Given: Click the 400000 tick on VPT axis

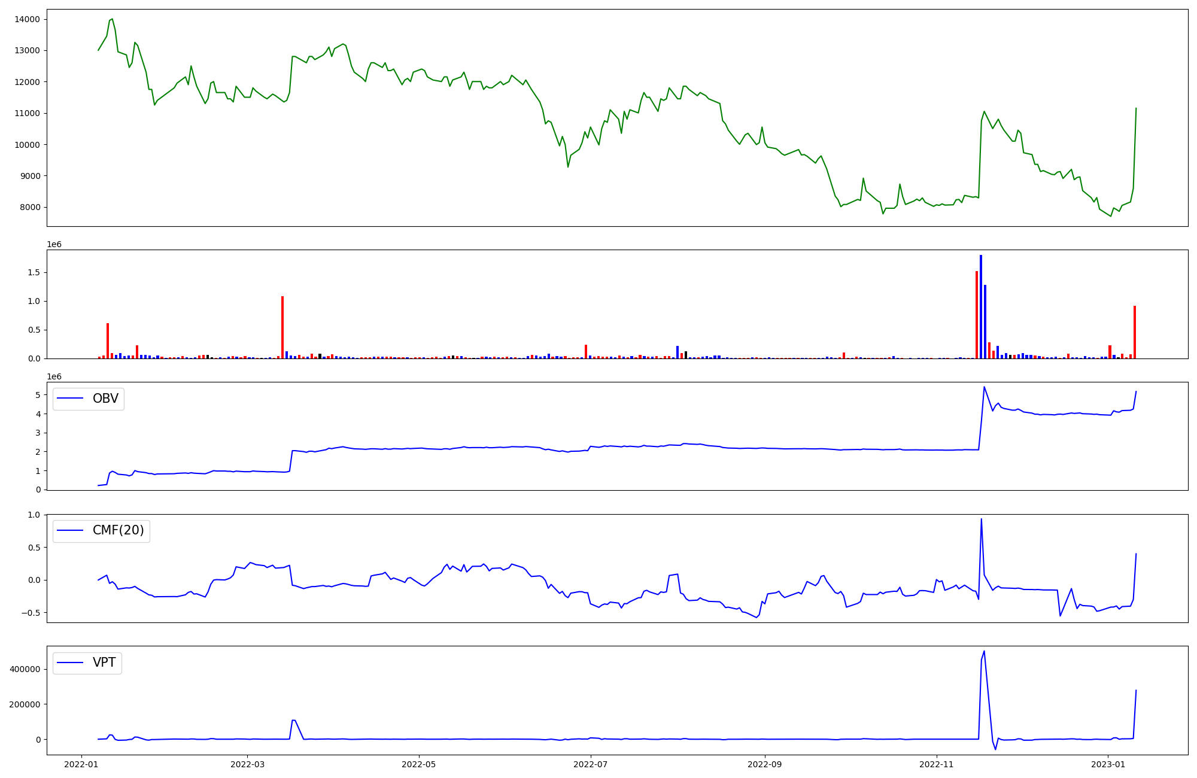Looking at the screenshot, I should (25, 669).
